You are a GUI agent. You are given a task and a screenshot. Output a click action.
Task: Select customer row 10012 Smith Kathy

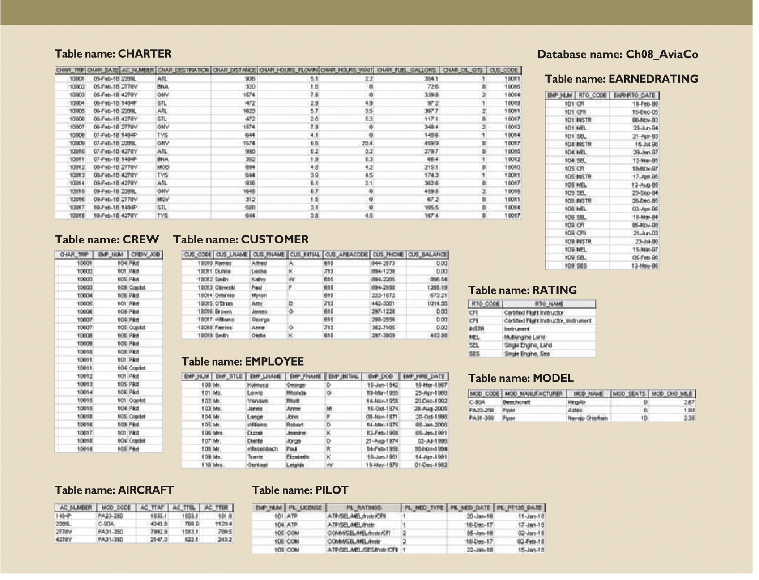(313, 279)
